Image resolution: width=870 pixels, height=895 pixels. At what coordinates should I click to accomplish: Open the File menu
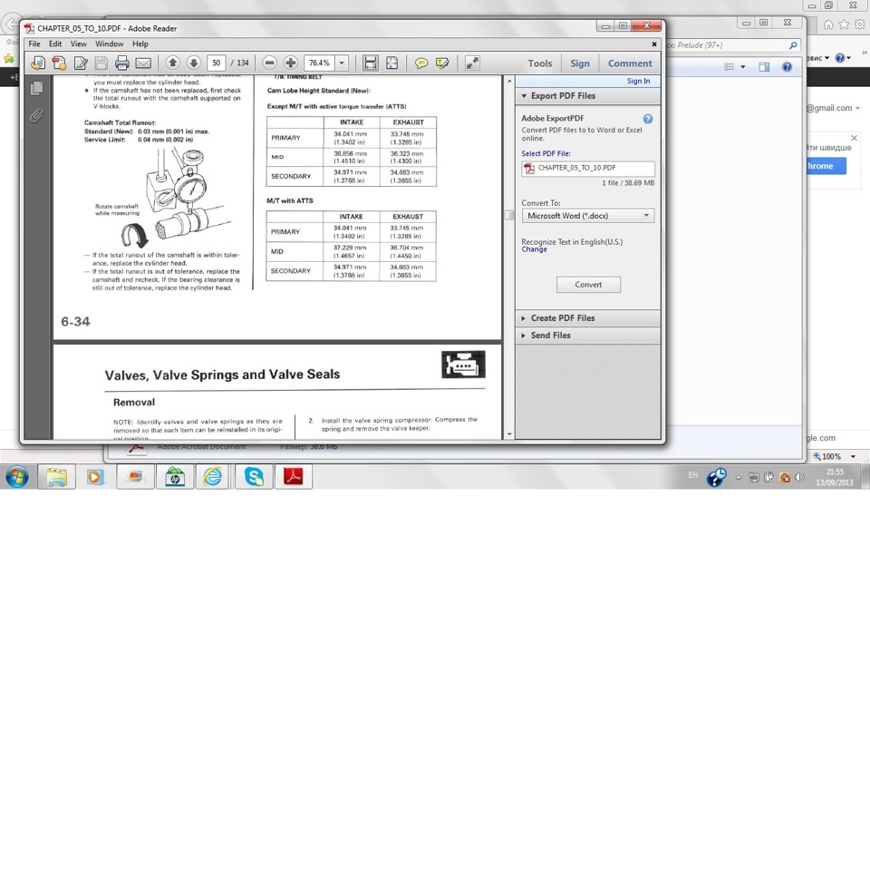coord(34,44)
